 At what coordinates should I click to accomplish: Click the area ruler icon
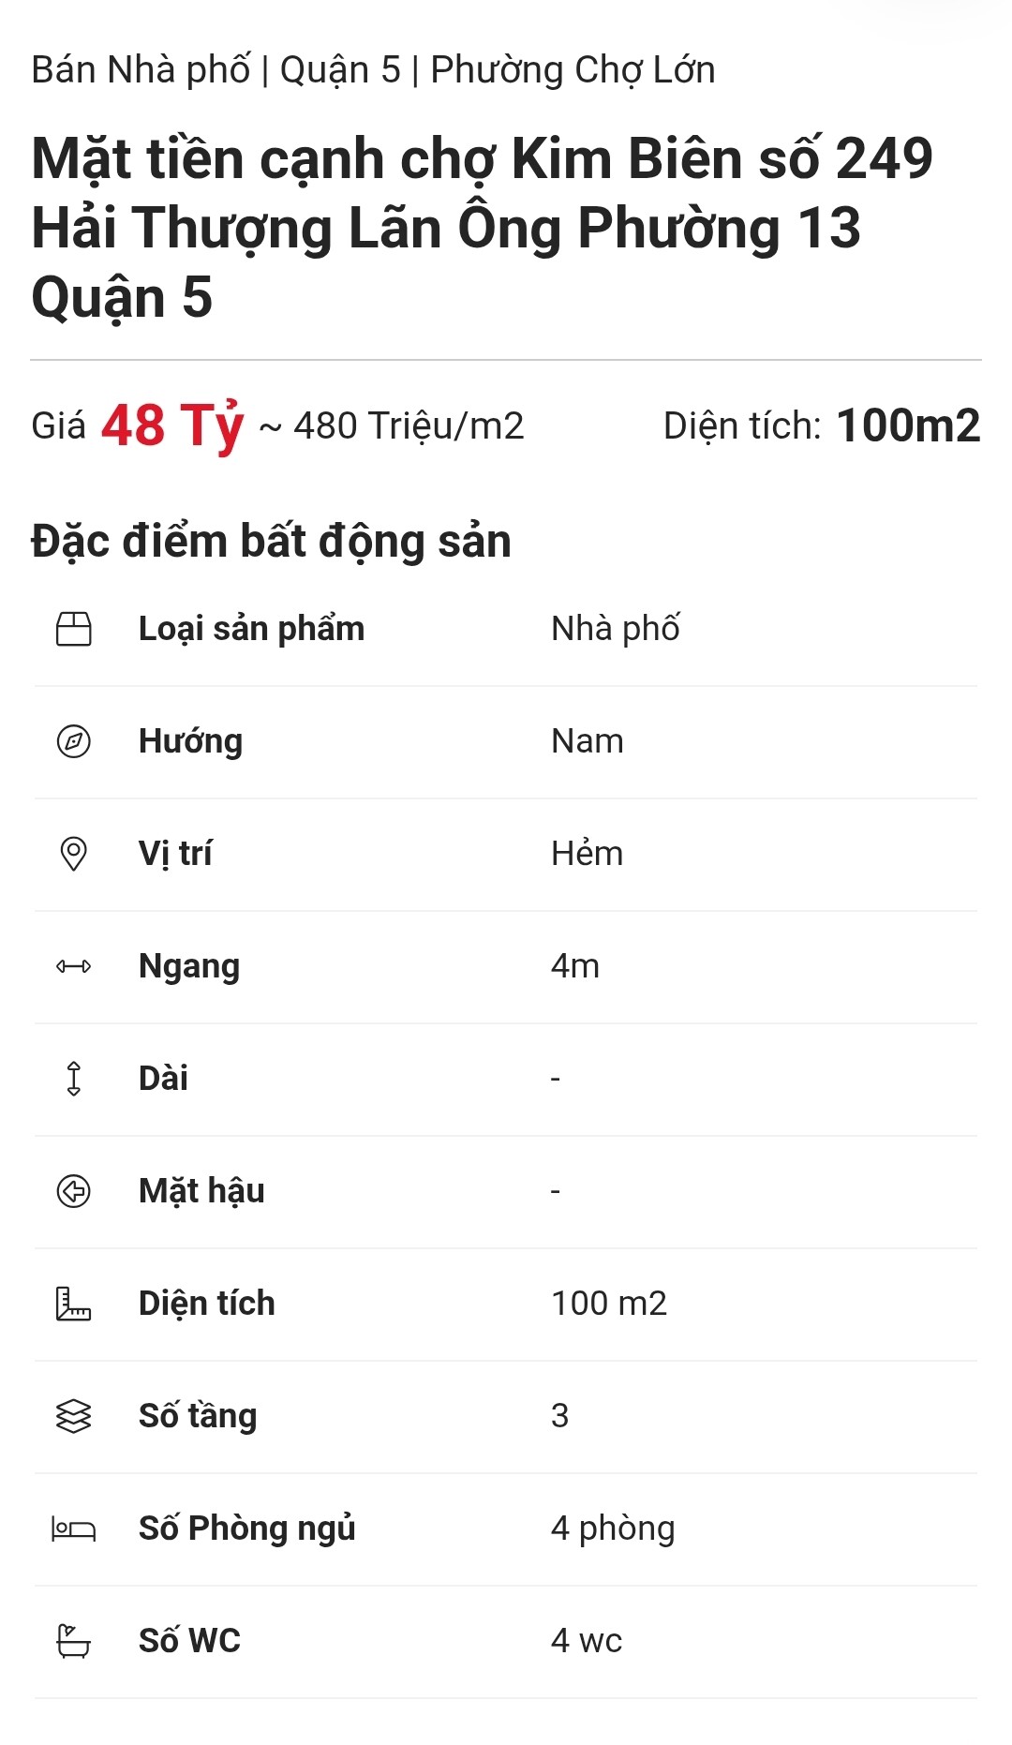tap(74, 1304)
